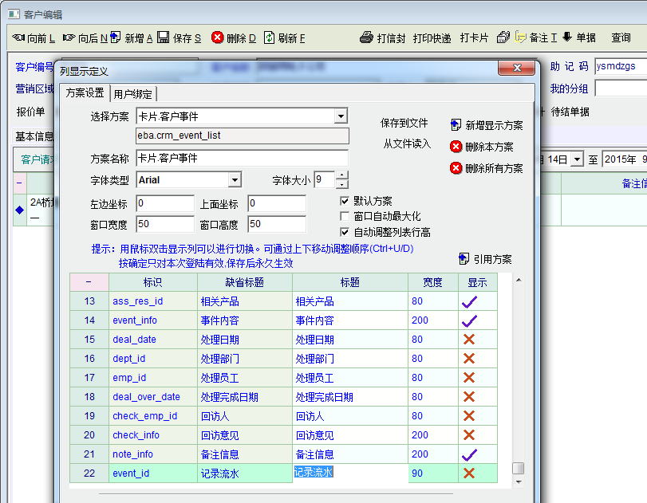This screenshot has height=503, width=647.
Task: Open the date dropdown next to 14日
Action: pyautogui.click(x=577, y=159)
